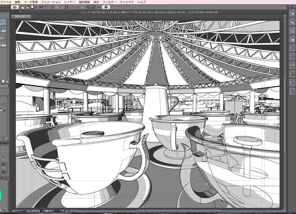Collapse palette dock with single left arrow
The image size is (296, 214).
click(290, 7)
